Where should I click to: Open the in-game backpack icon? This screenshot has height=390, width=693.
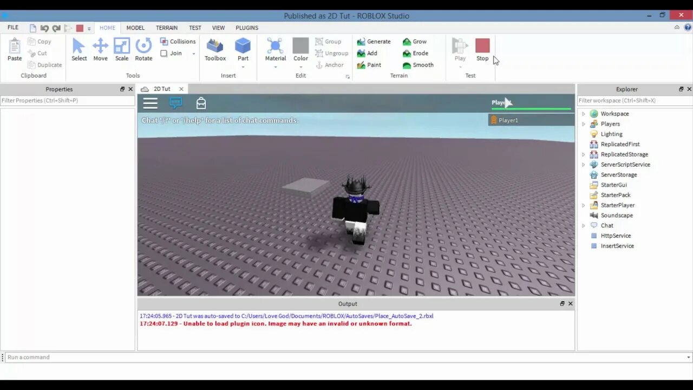click(201, 103)
